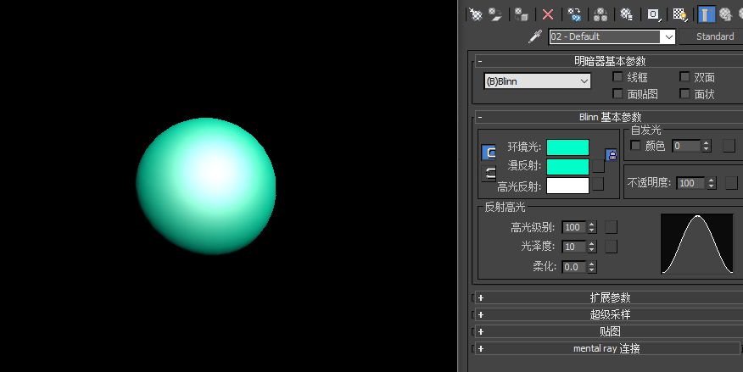This screenshot has width=743, height=372.
Task: Click the Material ID Channel icon
Action: point(653,14)
